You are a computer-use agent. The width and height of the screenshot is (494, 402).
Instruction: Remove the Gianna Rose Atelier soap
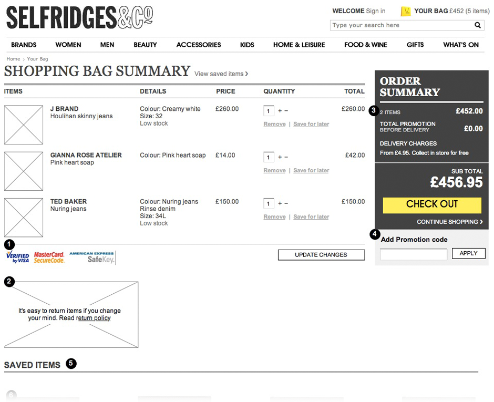[274, 170]
